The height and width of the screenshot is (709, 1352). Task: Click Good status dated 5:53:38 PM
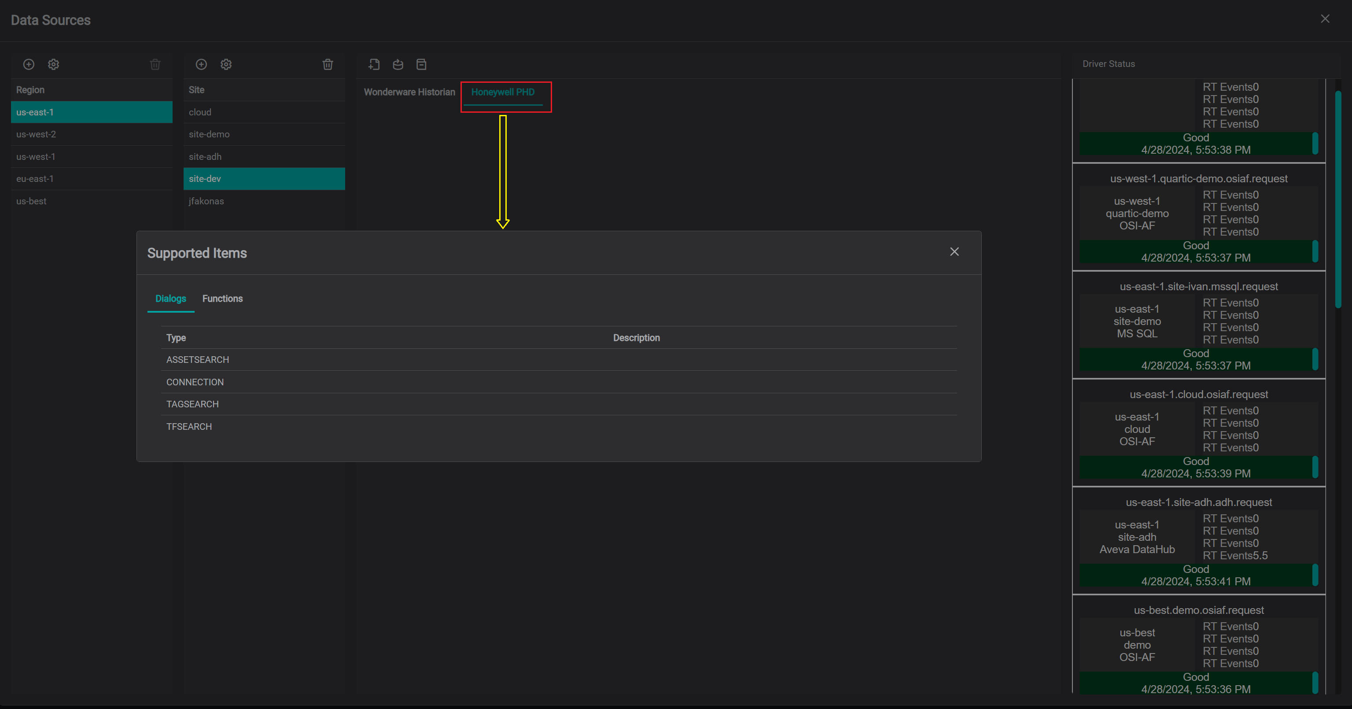point(1196,144)
